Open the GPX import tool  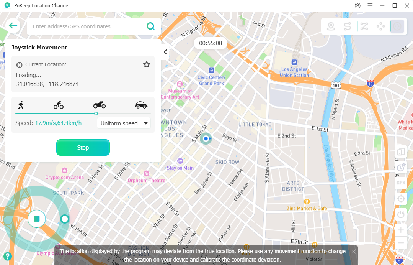tap(401, 183)
